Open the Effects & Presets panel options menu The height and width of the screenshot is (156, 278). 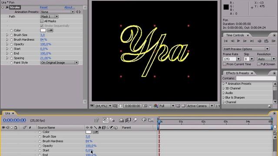274,73
